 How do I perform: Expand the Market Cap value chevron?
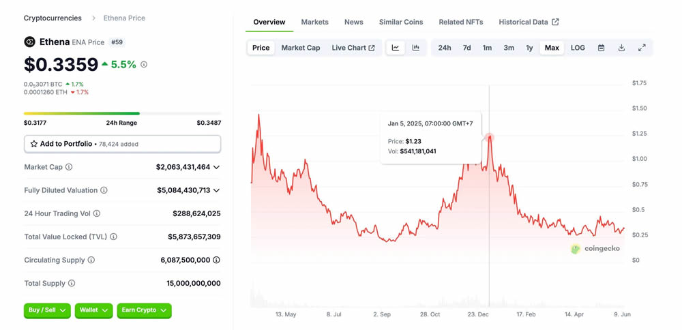[216, 167]
